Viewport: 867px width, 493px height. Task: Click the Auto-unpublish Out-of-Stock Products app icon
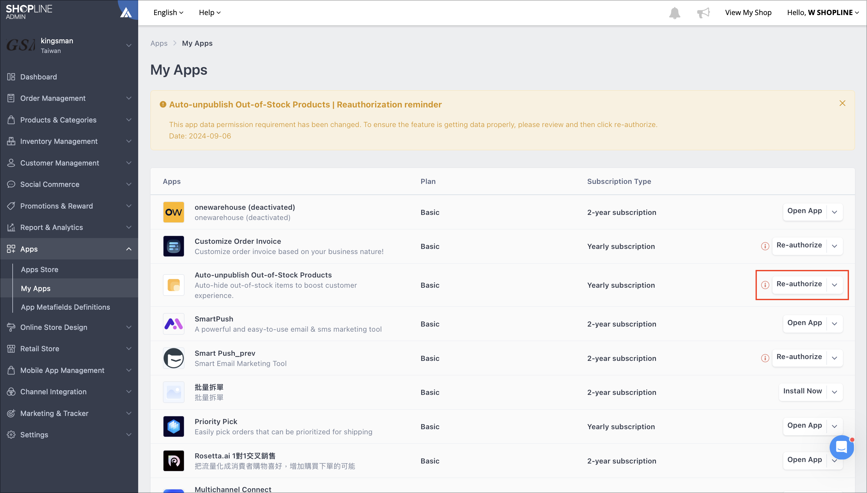pyautogui.click(x=173, y=285)
